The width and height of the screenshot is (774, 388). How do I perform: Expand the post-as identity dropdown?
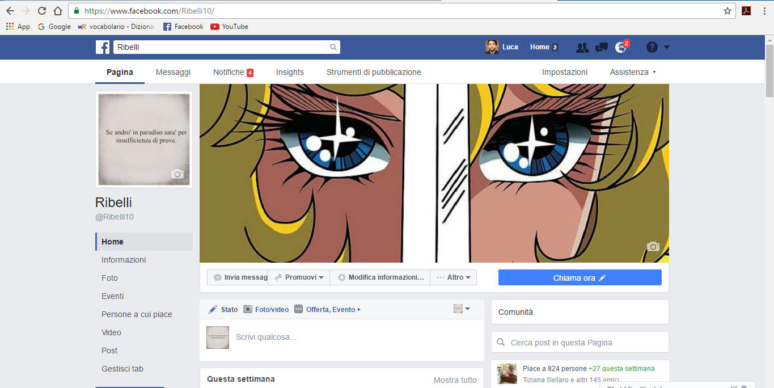(x=462, y=309)
